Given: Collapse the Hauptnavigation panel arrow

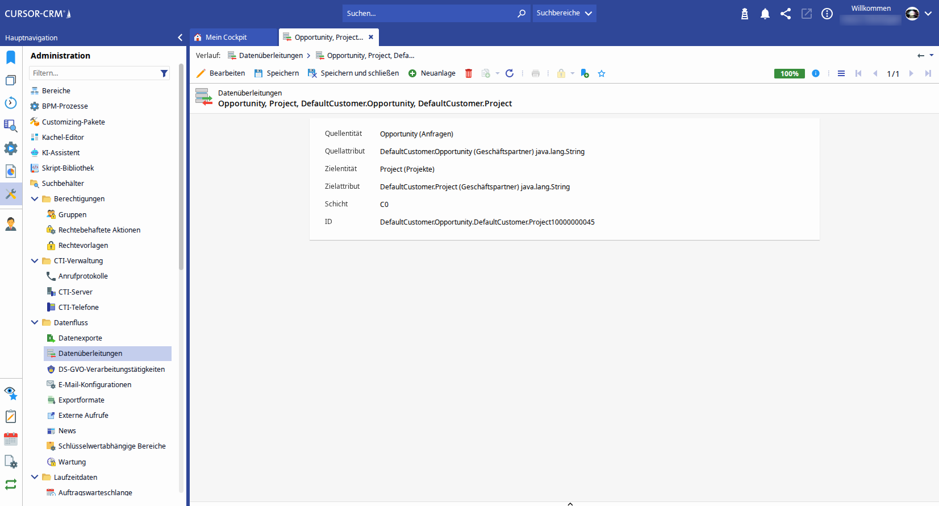Looking at the screenshot, I should 180,38.
